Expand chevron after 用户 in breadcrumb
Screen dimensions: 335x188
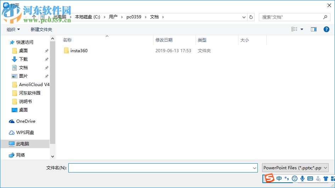[x=122, y=17]
